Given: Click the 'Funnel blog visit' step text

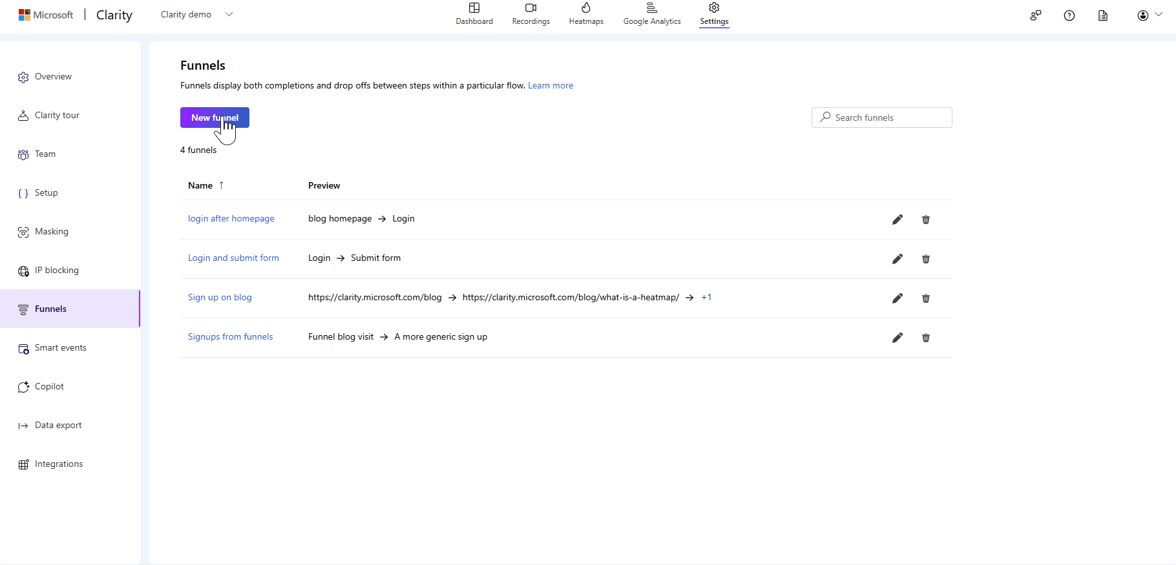Looking at the screenshot, I should coord(341,337).
